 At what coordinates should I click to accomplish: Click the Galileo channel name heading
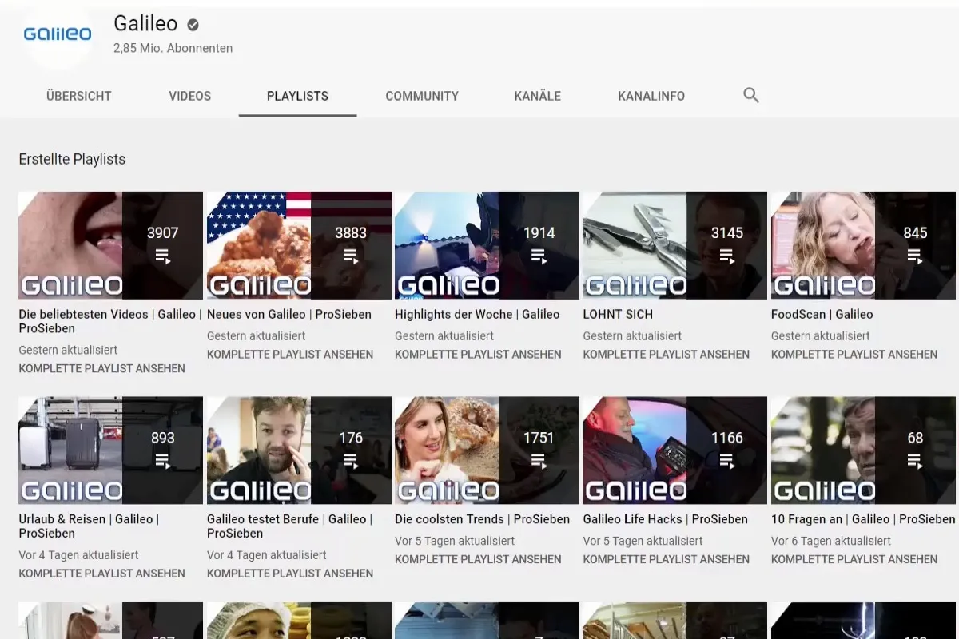(145, 24)
